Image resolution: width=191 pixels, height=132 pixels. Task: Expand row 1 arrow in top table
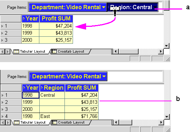(2, 26)
